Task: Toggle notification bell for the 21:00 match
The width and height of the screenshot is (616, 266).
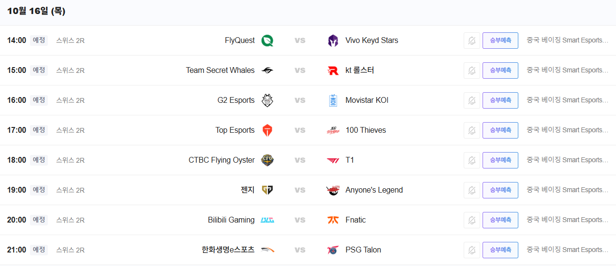Action: pyautogui.click(x=471, y=250)
